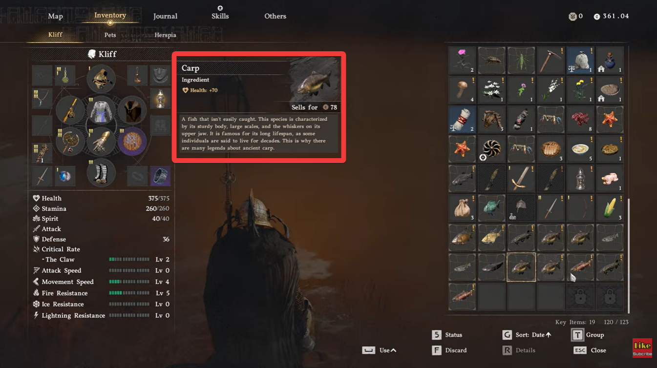Select the corn item in inventory
This screenshot has width=657, height=368.
coord(610,208)
